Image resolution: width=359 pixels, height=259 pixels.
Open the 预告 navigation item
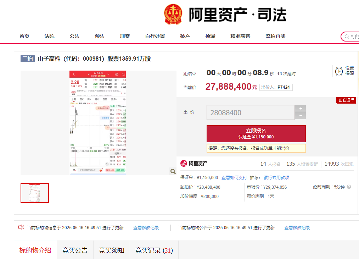(x=100, y=36)
